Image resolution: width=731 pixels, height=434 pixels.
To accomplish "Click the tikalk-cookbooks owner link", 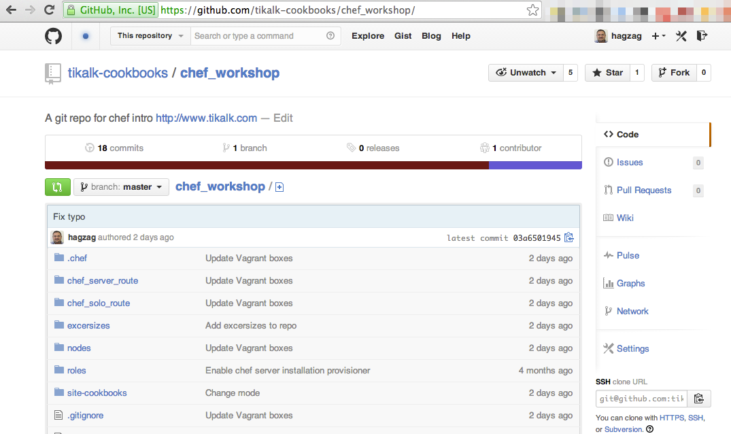I will (118, 73).
